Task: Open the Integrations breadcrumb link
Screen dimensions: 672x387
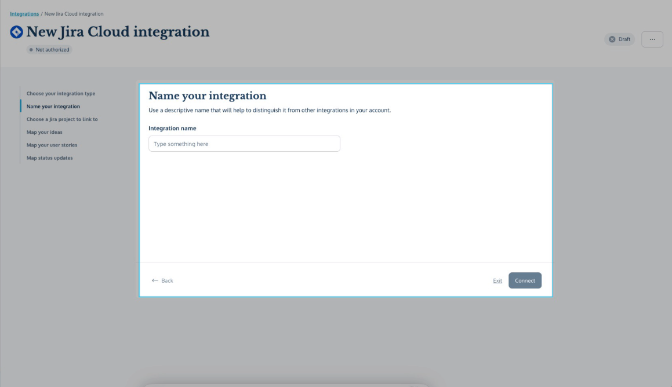Action: [x=24, y=14]
